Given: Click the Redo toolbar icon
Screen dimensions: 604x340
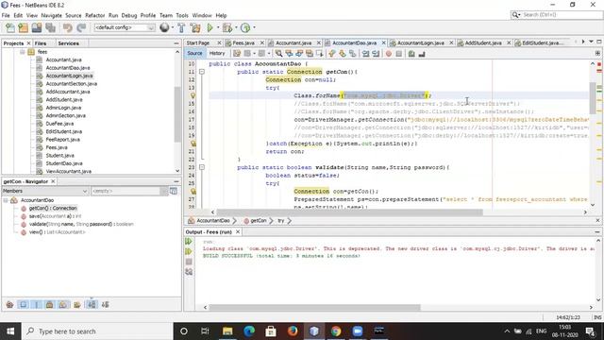Looking at the screenshot, I should pos(81,27).
